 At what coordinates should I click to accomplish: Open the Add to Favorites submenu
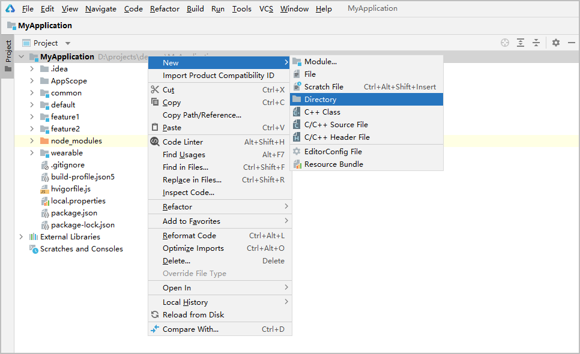click(220, 221)
